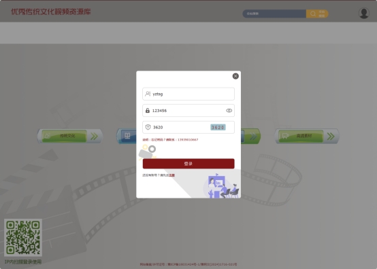Screen dimensions: 377x269
Task: Open the 高清素材 category button
Action: pos(301,136)
